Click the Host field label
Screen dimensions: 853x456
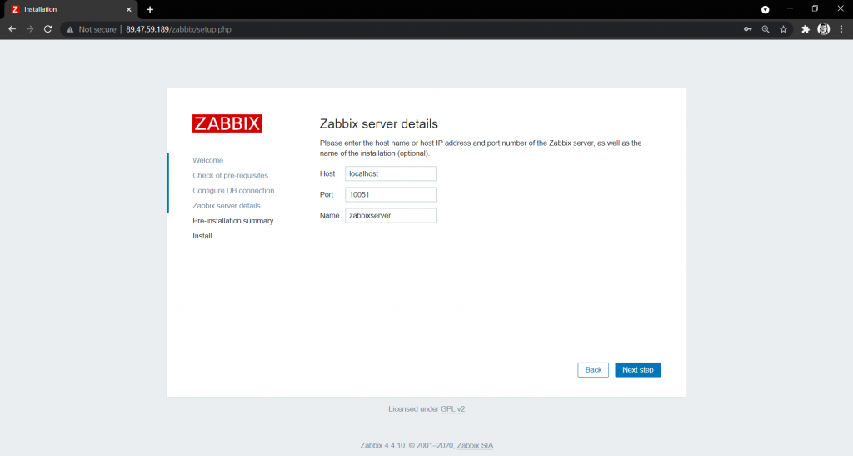click(327, 173)
